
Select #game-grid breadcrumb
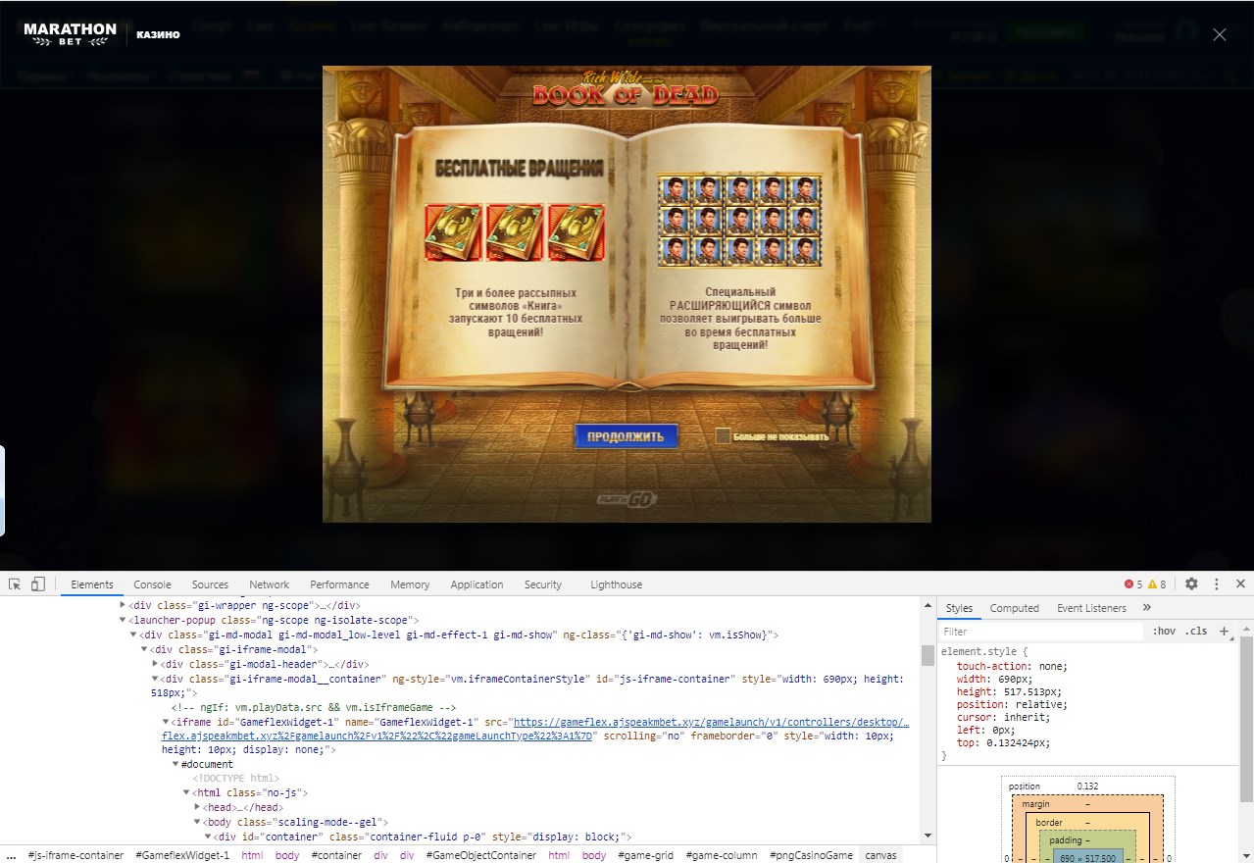click(x=645, y=855)
